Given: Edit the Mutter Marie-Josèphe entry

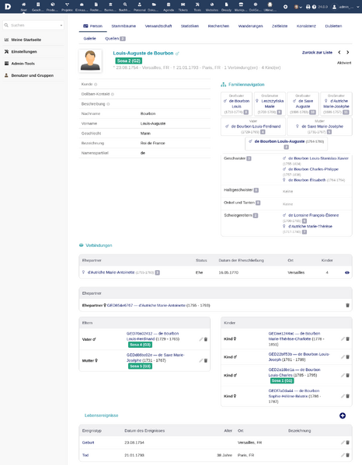Looking at the screenshot, I should tap(201, 361).
